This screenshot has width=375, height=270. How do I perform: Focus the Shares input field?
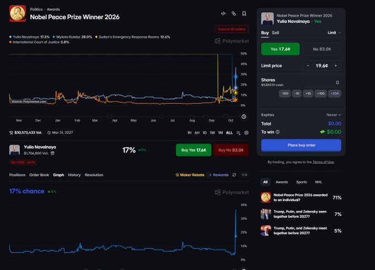click(322, 83)
